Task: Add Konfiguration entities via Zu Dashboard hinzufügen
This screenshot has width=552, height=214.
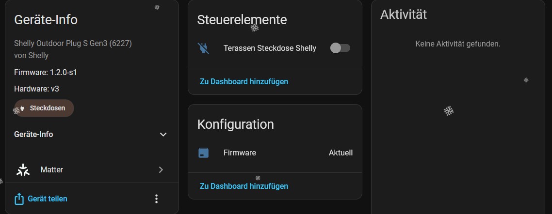Action: click(244, 186)
